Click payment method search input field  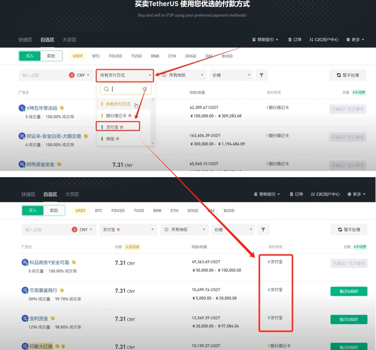pyautogui.click(x=126, y=89)
